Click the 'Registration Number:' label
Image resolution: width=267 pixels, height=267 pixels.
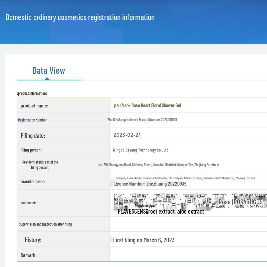33,120
